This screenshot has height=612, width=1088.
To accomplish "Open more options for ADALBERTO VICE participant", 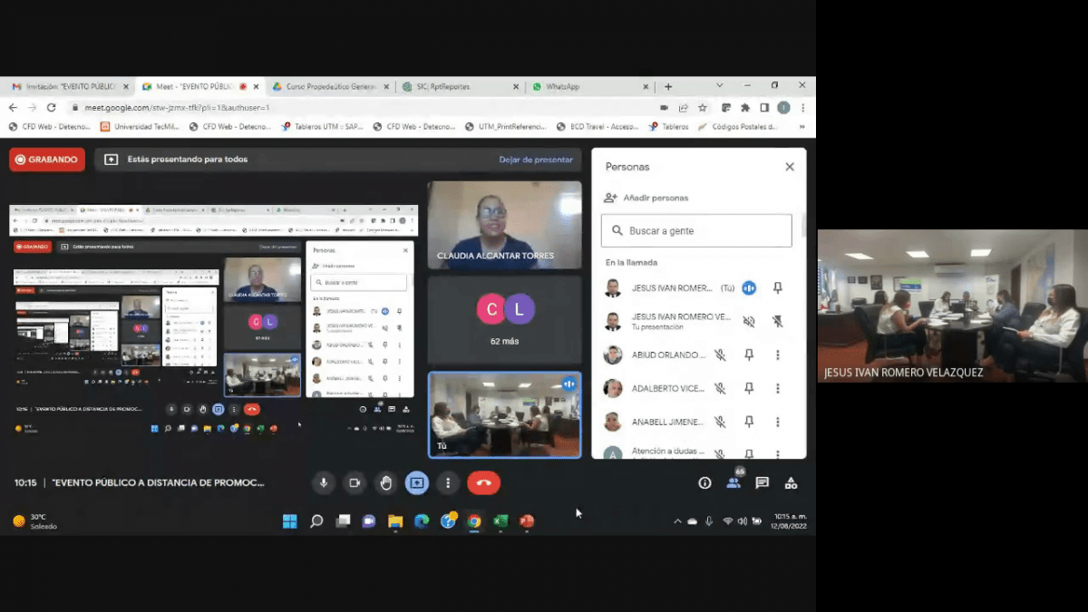I will (778, 388).
